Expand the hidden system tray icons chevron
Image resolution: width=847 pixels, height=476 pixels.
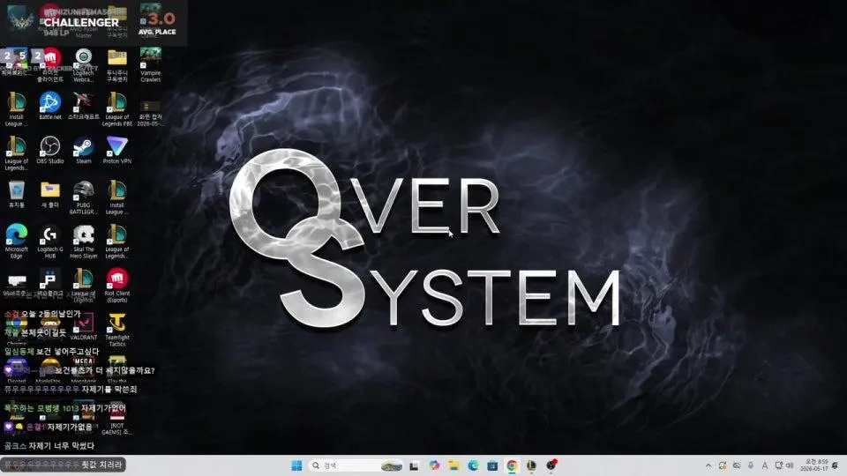click(708, 465)
